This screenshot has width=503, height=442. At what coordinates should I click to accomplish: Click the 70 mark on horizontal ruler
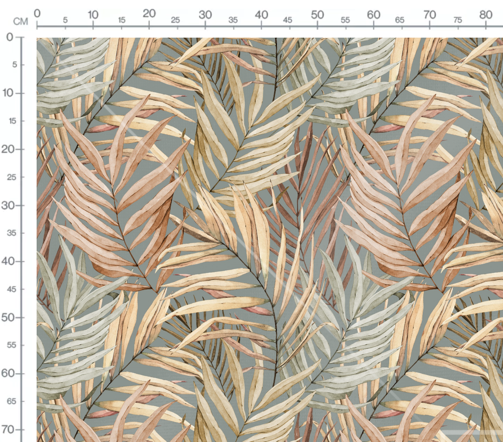(x=430, y=15)
